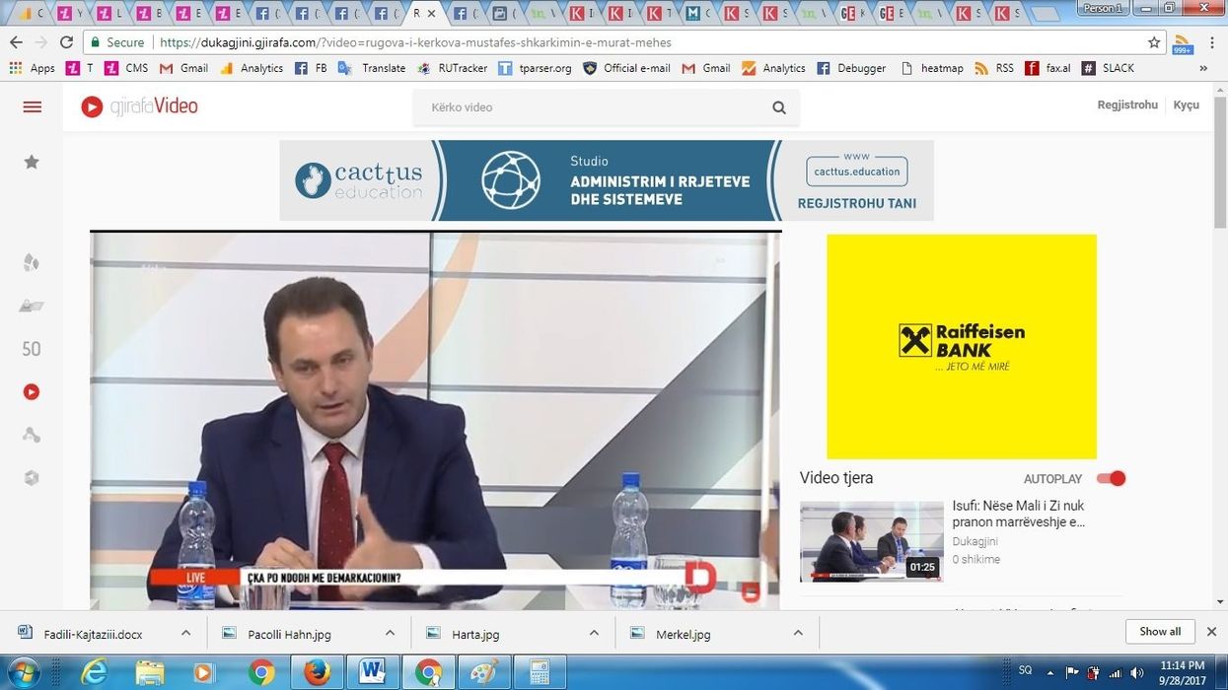Click the star favorites icon in sidebar
Image resolution: width=1228 pixels, height=690 pixels.
coord(32,162)
